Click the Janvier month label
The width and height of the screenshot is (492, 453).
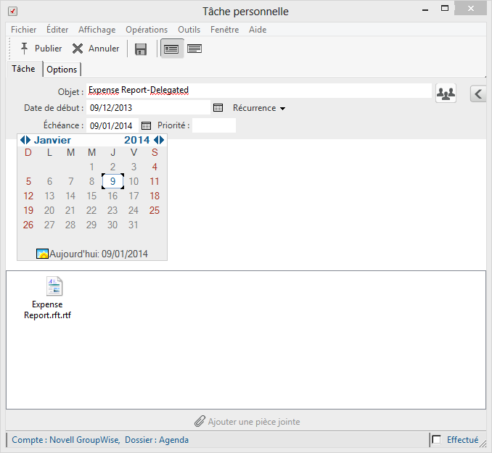52,140
